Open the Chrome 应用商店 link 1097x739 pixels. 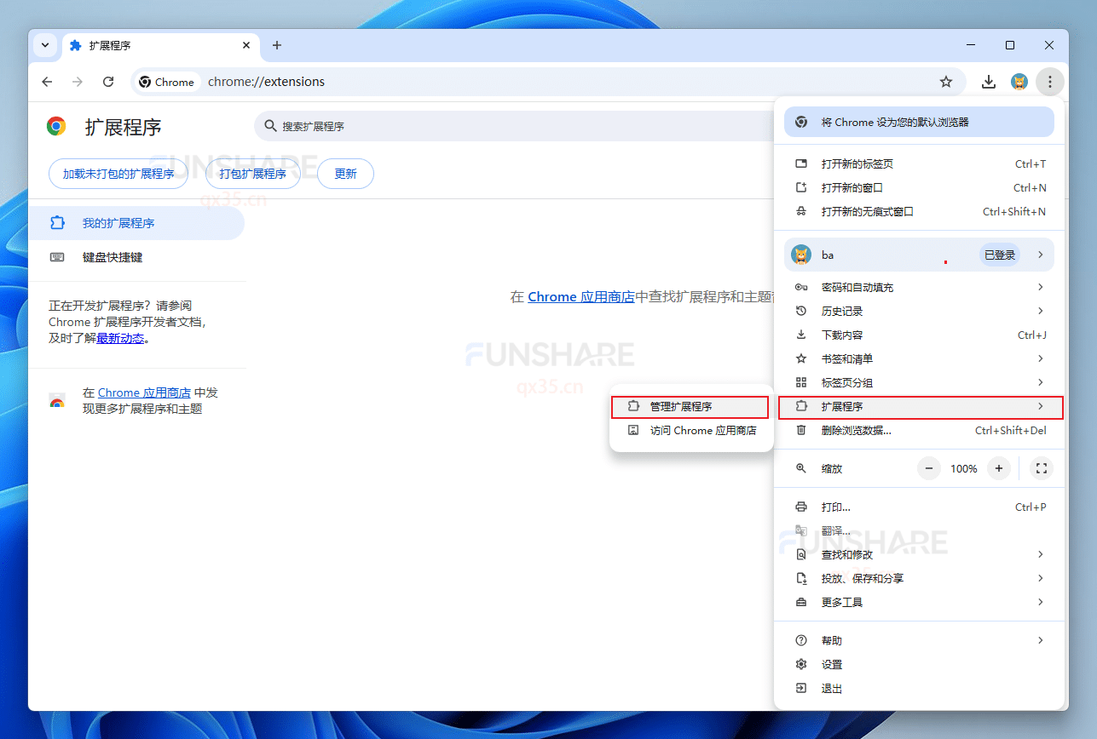point(582,297)
